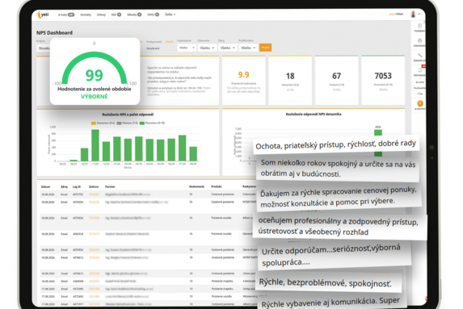The image size is (463, 309).
Task: Open the Zdroj filter dropdown
Action: click(x=227, y=48)
